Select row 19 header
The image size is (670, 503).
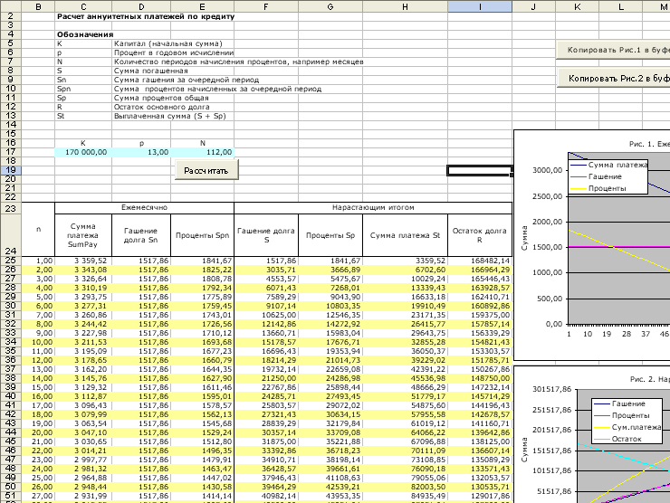(x=11, y=170)
